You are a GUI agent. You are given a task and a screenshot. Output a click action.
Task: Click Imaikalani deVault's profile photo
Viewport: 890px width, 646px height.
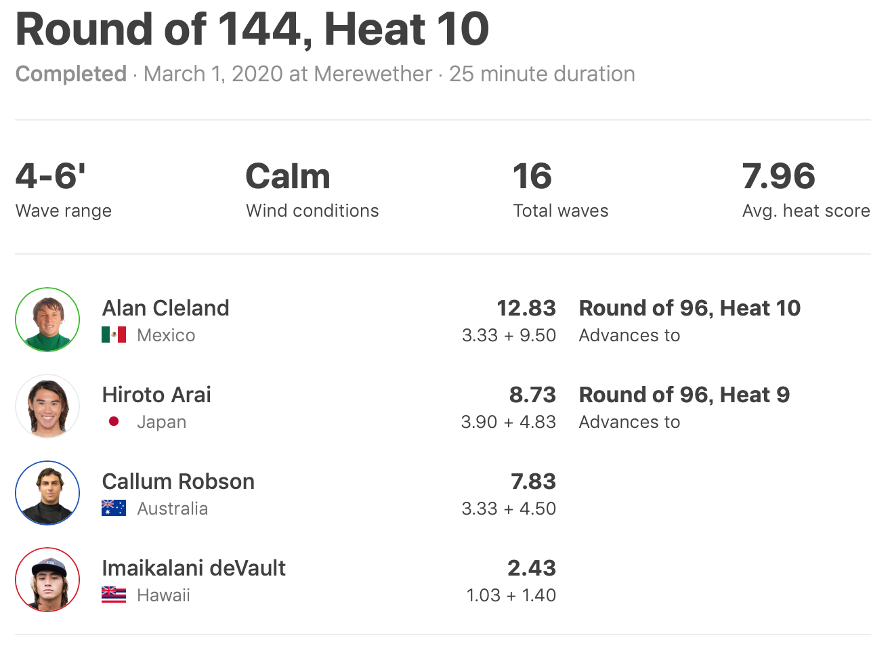tap(47, 580)
